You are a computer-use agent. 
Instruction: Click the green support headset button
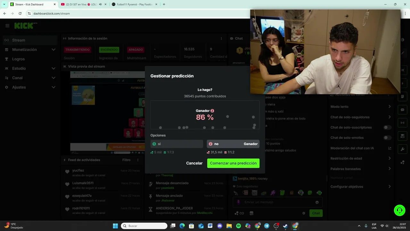[x=399, y=210]
